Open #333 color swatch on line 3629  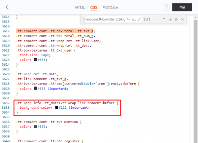35,88
